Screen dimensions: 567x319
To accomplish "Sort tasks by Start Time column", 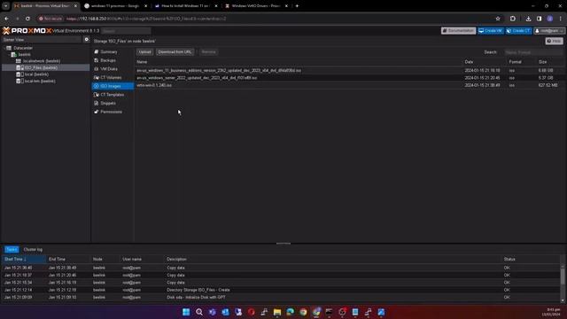I will [x=24, y=259].
